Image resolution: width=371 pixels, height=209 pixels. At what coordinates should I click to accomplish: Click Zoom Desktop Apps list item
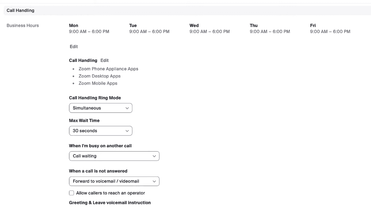tap(99, 76)
